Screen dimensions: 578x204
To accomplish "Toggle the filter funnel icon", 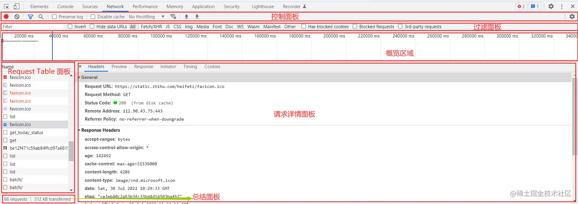I will [31, 17].
